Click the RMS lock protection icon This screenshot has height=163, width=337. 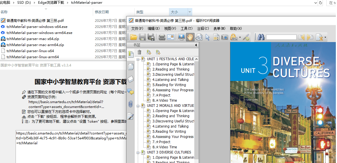click(234, 37)
